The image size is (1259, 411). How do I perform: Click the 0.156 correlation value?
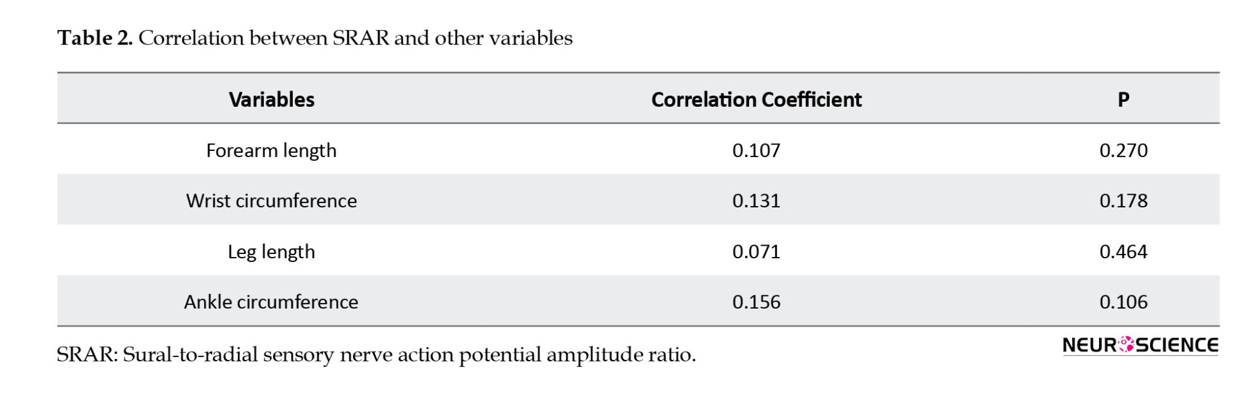(x=756, y=302)
